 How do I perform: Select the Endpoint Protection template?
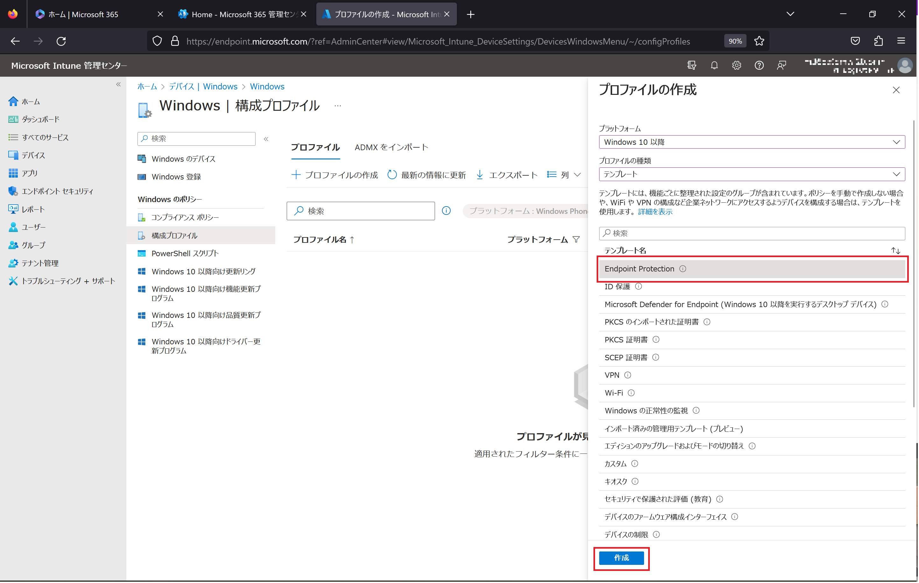click(752, 269)
